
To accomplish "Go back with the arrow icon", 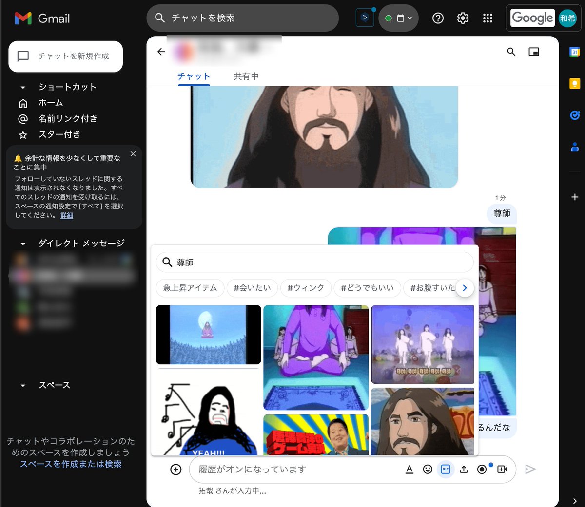I will [161, 52].
